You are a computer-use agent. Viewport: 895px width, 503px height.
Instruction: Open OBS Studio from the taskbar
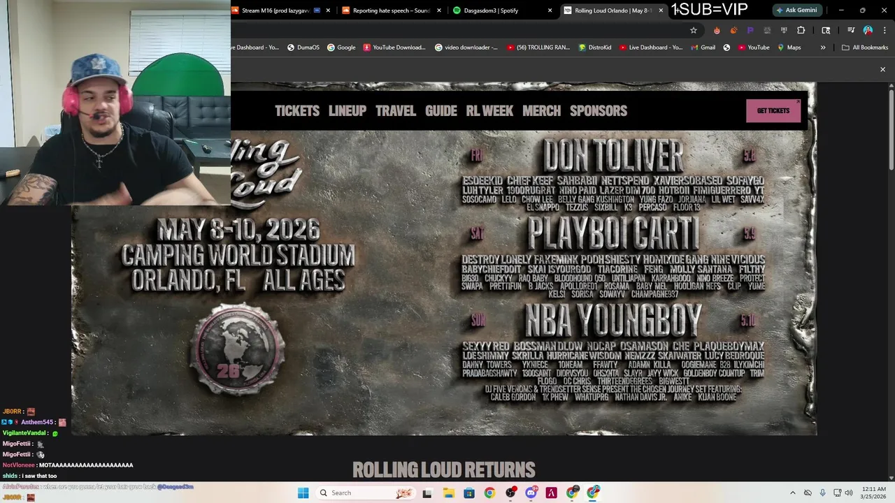pos(510,493)
